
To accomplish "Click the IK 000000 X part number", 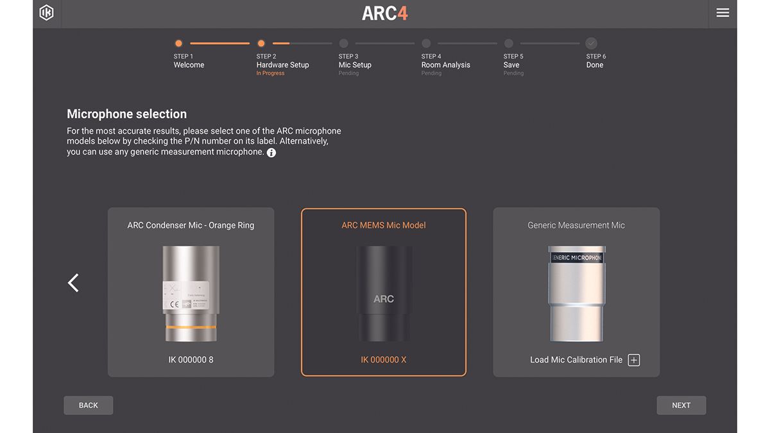I will tap(384, 360).
